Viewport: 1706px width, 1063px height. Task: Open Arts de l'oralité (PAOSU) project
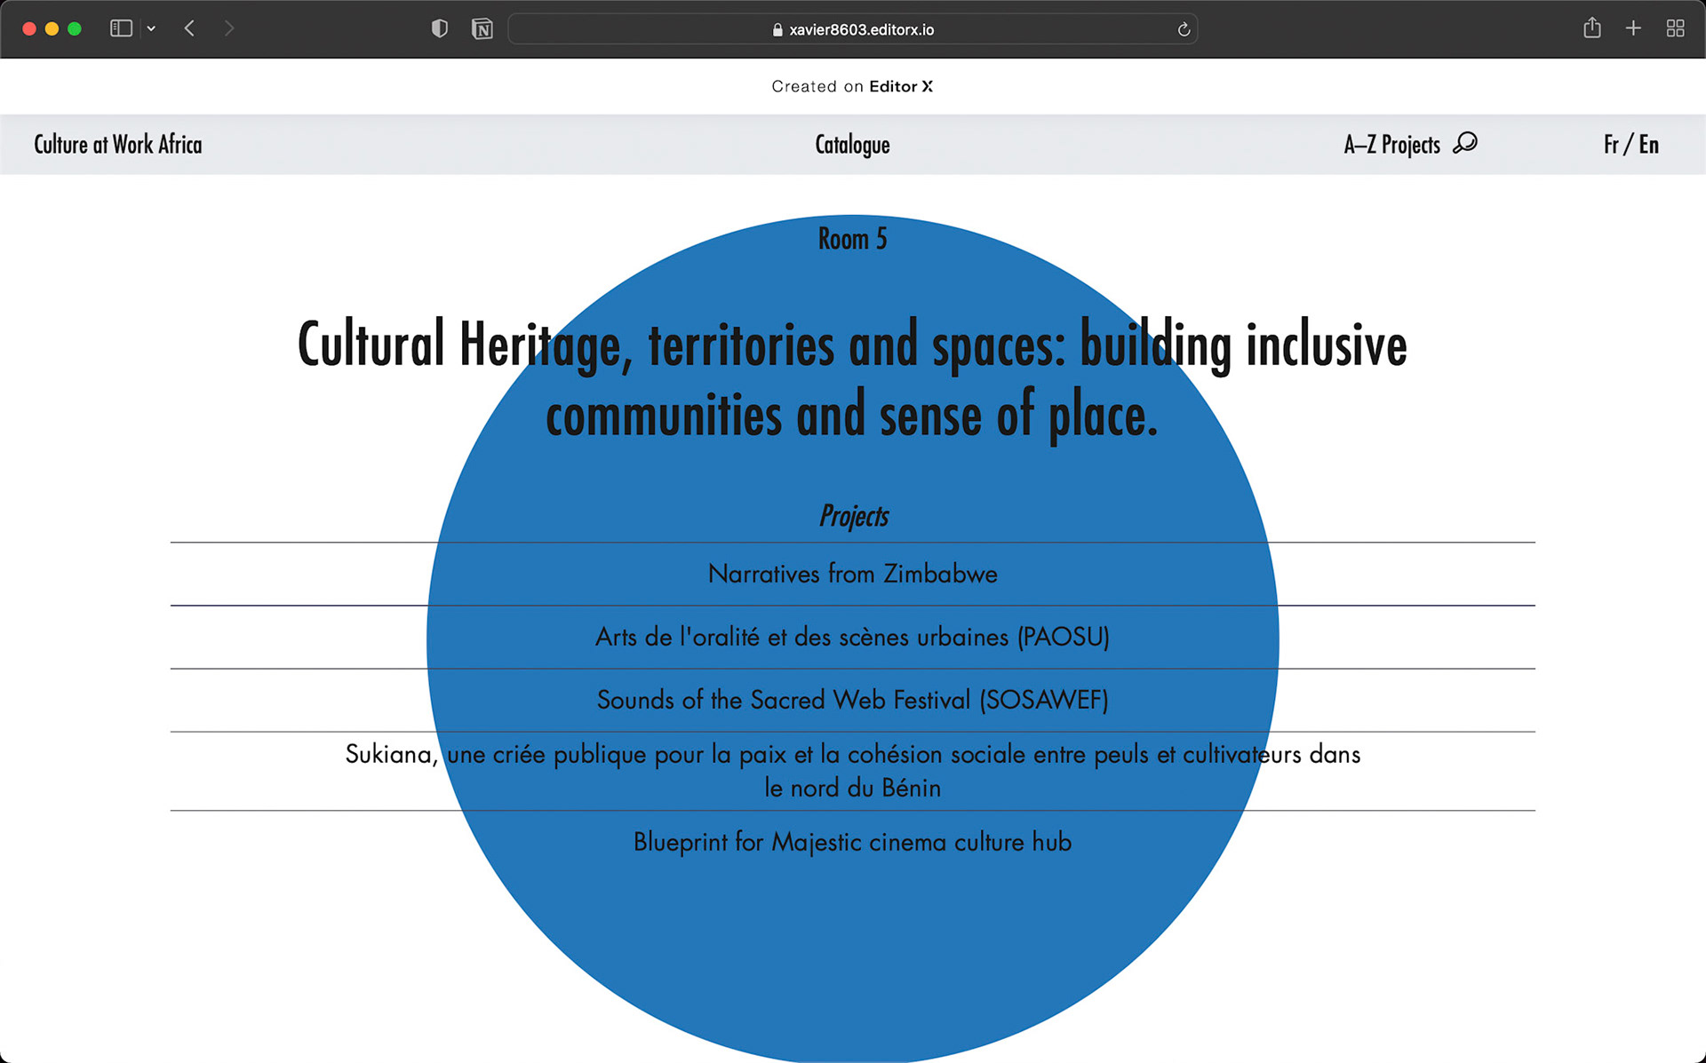coord(852,637)
